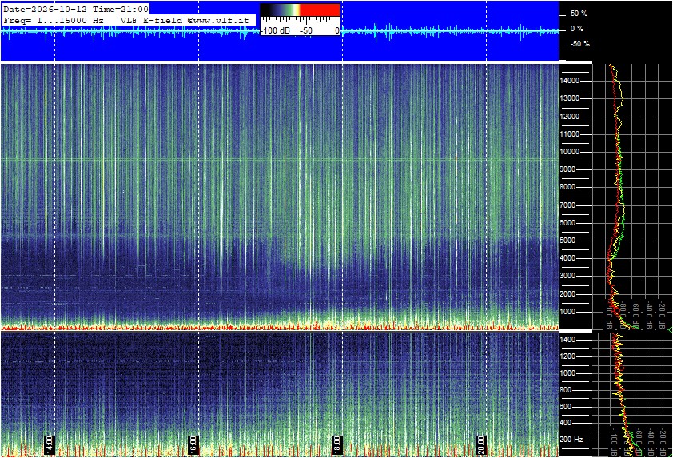Click the 200 Hz label on lower axis
This screenshot has height=458, width=673.
point(571,440)
